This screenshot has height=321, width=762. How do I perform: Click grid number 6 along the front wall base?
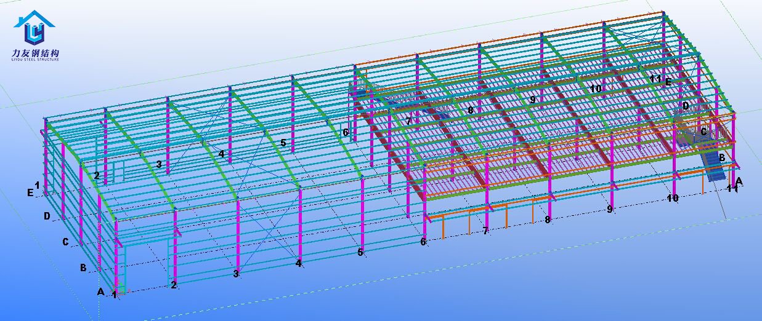[x=423, y=242]
